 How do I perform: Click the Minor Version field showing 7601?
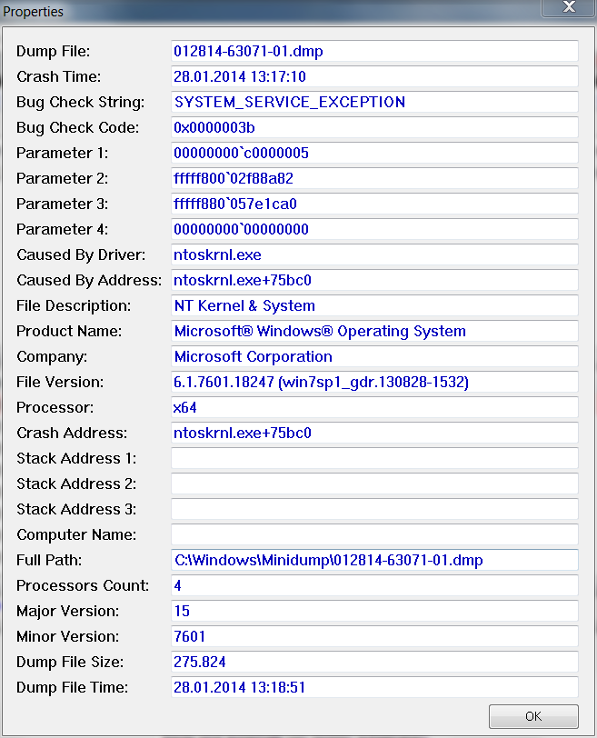pos(374,635)
